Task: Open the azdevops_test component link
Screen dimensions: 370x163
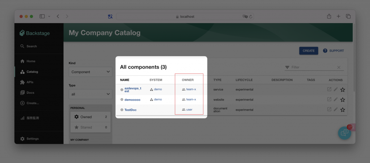Action: click(133, 90)
